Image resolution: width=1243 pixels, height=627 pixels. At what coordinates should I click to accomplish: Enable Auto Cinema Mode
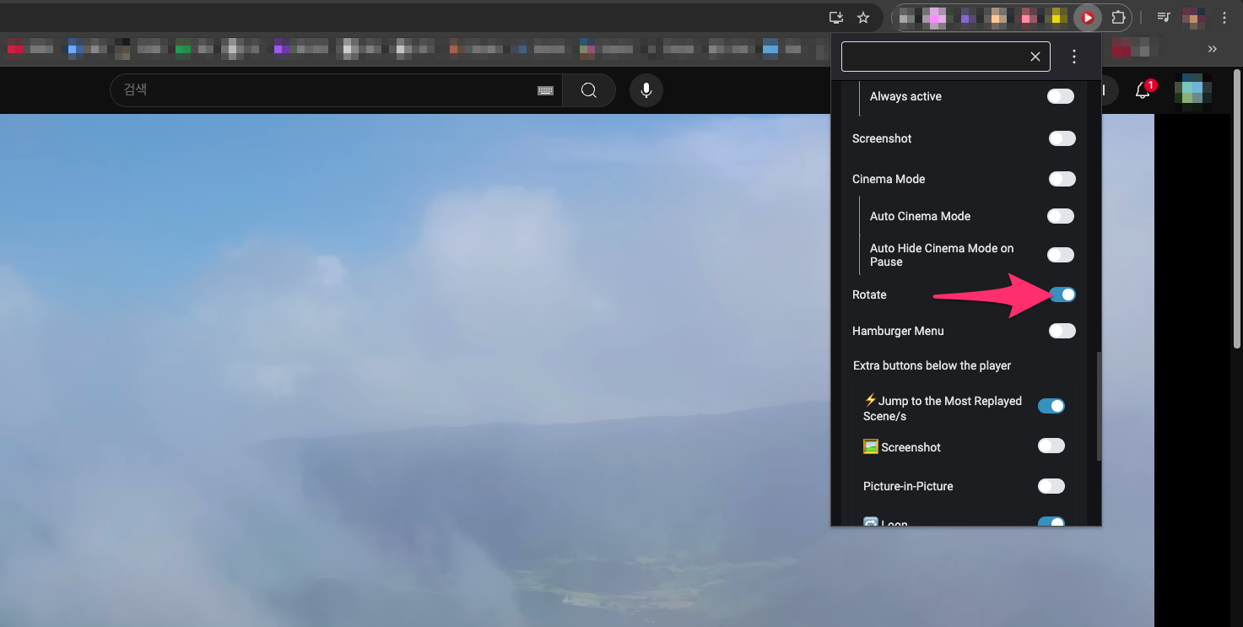[1061, 216]
